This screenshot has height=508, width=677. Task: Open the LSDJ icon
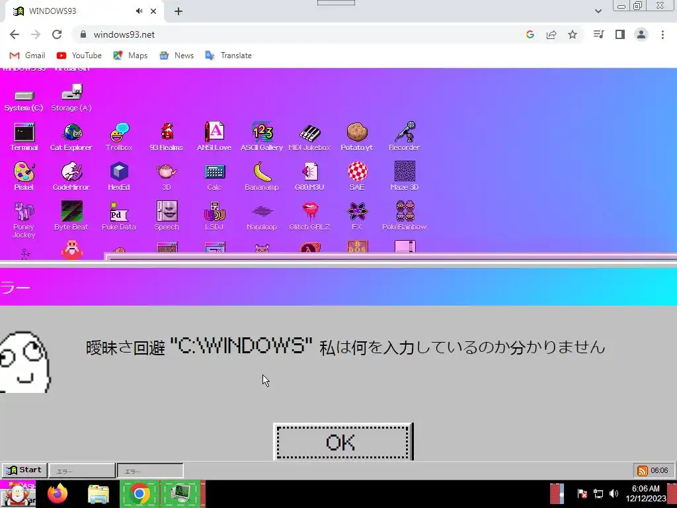pyautogui.click(x=214, y=216)
